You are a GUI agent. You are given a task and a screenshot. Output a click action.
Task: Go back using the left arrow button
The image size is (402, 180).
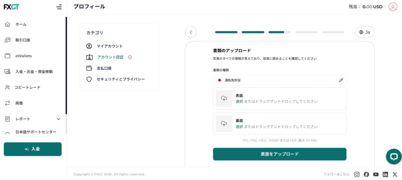[191, 32]
